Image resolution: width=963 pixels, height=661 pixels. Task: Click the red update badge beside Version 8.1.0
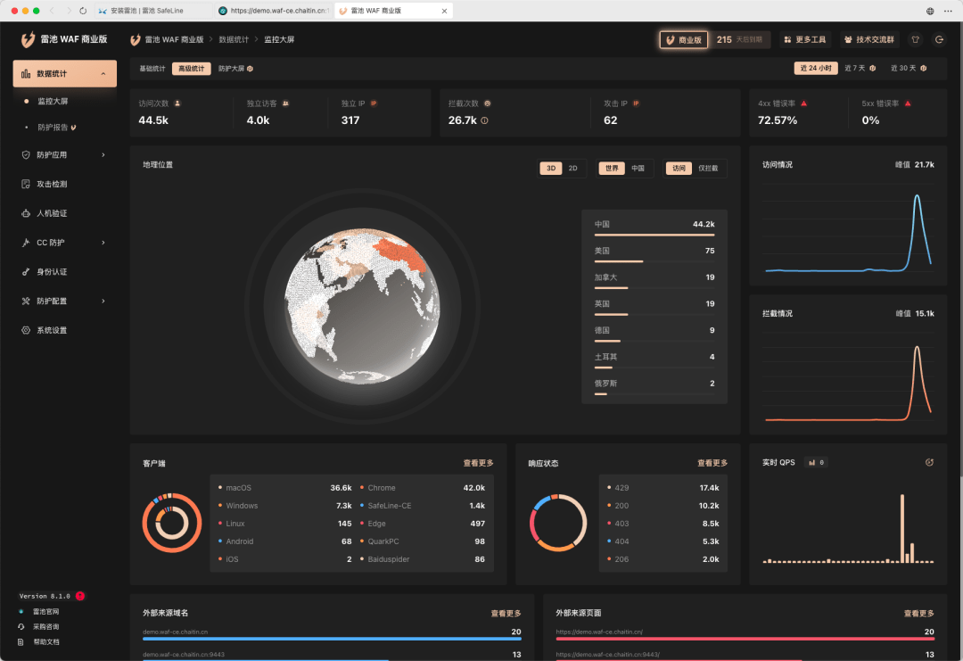click(80, 596)
